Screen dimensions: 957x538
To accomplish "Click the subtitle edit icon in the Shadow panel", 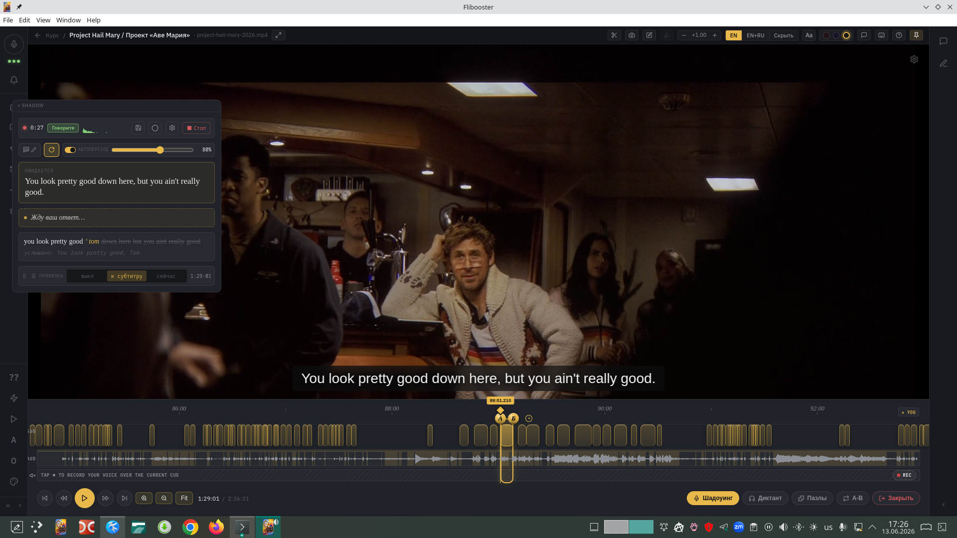I will tap(30, 150).
